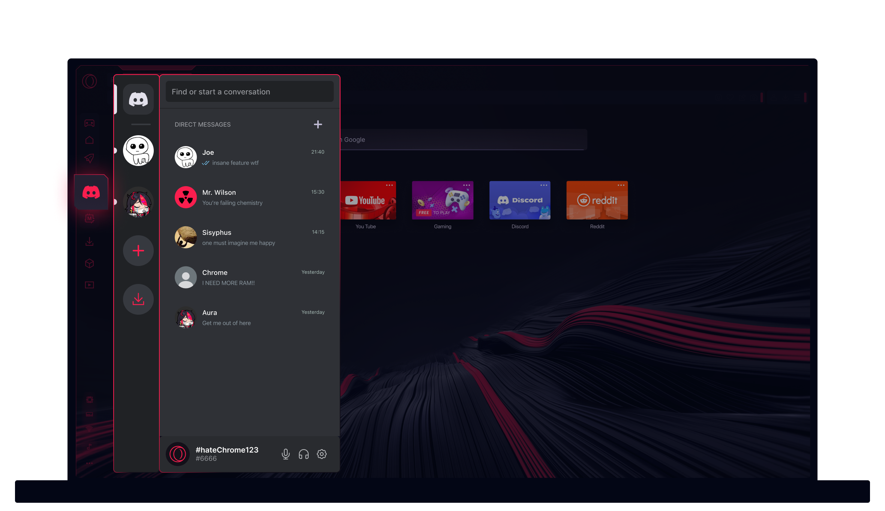This screenshot has width=885, height=511.
Task: Click the home icon in the sidebar
Action: tap(90, 139)
